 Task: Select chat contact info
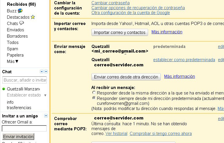point(10,102)
